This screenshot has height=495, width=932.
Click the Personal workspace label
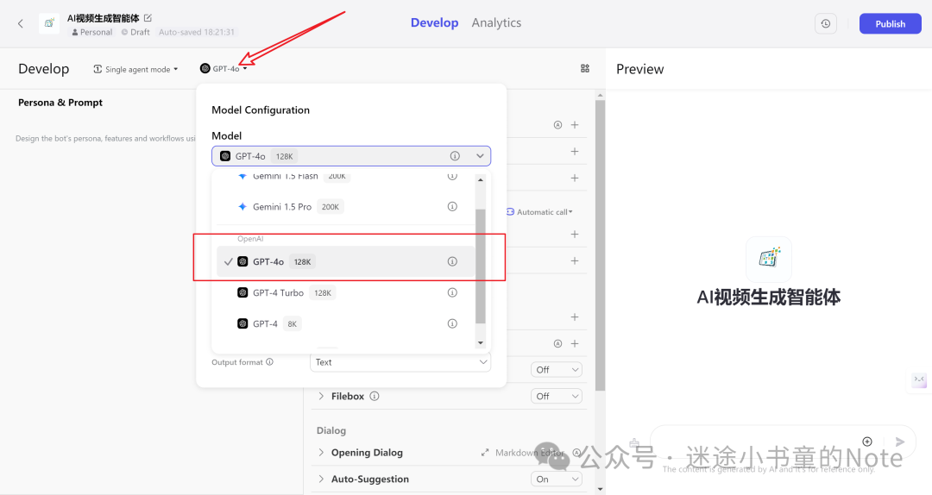pyautogui.click(x=92, y=32)
